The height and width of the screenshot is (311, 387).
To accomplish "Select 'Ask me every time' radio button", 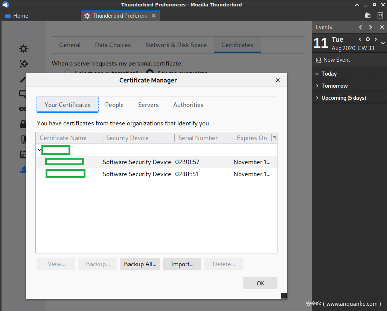I will tap(150, 72).
